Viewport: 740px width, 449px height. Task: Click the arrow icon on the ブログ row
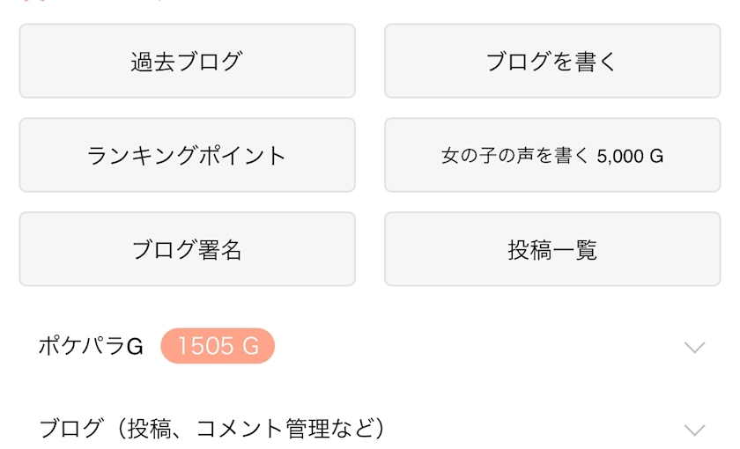pos(694,430)
